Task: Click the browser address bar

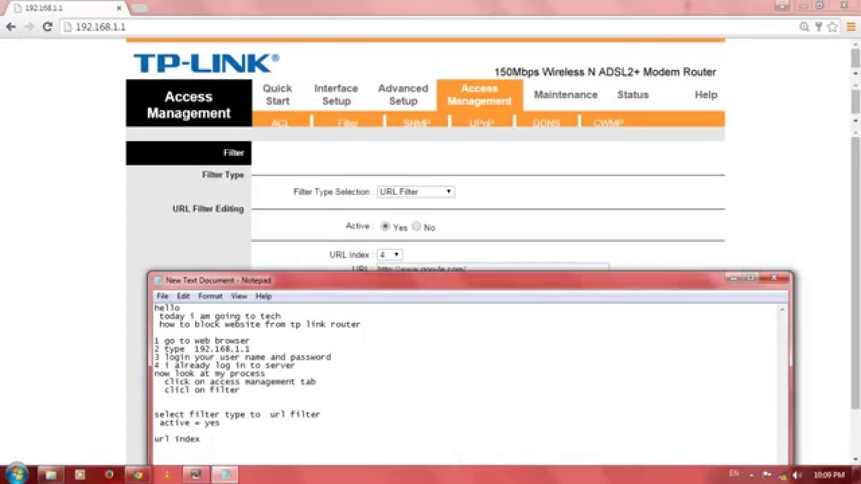Action: (x=430, y=27)
